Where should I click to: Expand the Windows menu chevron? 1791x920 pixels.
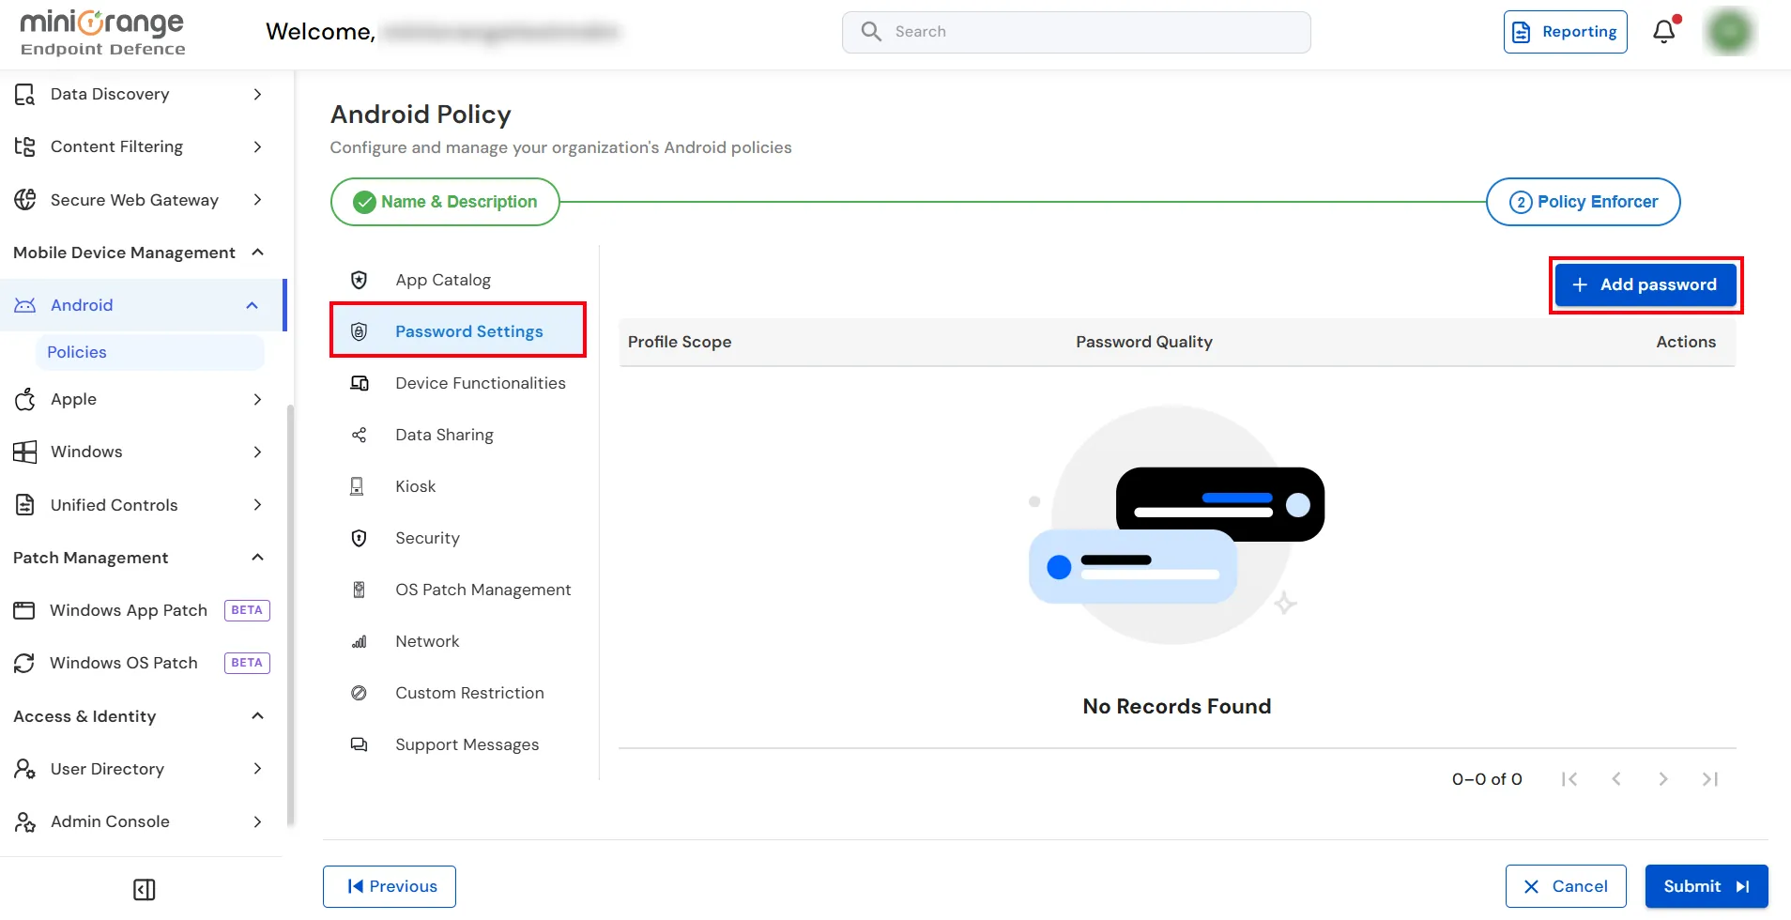click(258, 452)
